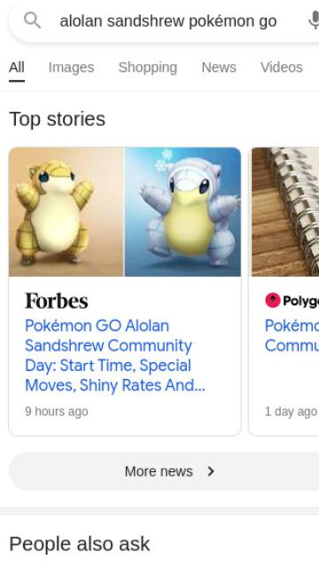Click the search magnifier icon
Image resolution: width=319 pixels, height=568 pixels.
pos(32,20)
